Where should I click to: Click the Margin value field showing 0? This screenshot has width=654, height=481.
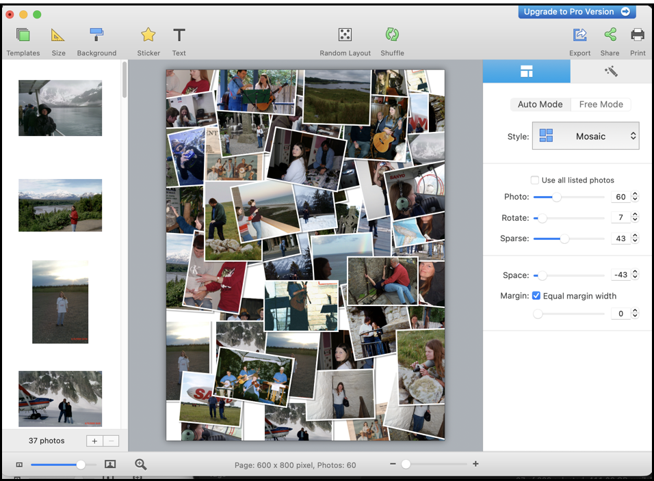(x=620, y=314)
